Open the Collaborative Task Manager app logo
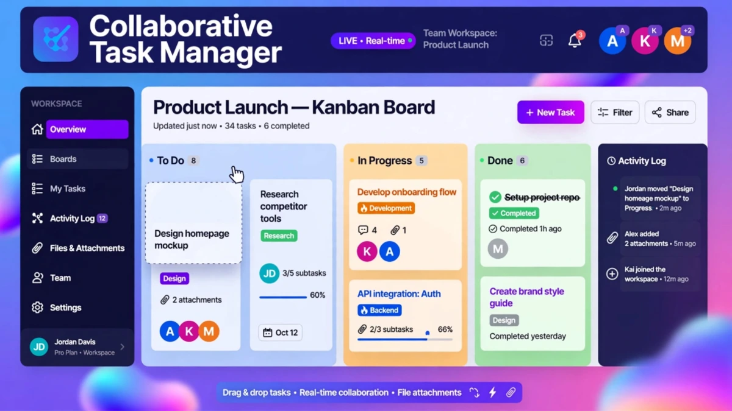 (56, 40)
